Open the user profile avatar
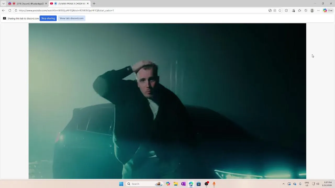Viewport: 335px width, 188px height. pos(312,10)
